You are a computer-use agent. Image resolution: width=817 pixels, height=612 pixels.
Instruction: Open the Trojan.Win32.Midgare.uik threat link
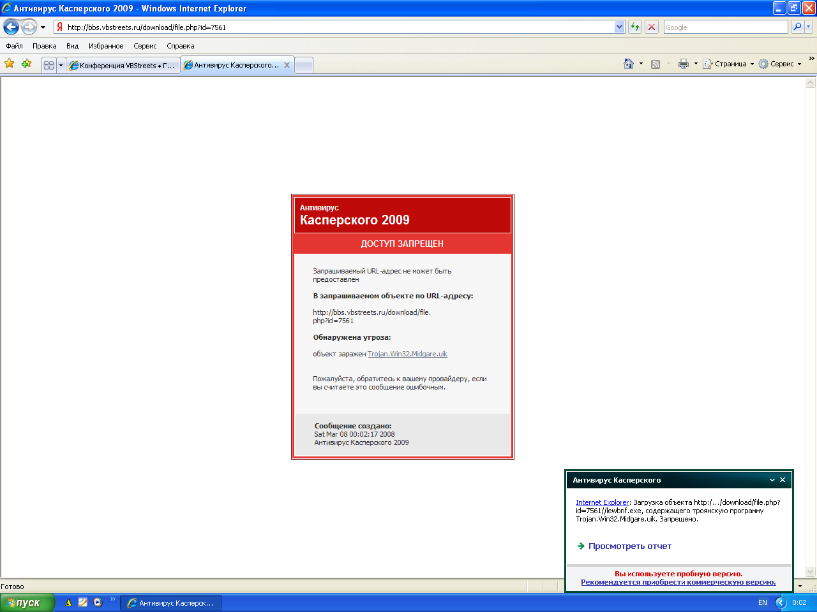(407, 354)
